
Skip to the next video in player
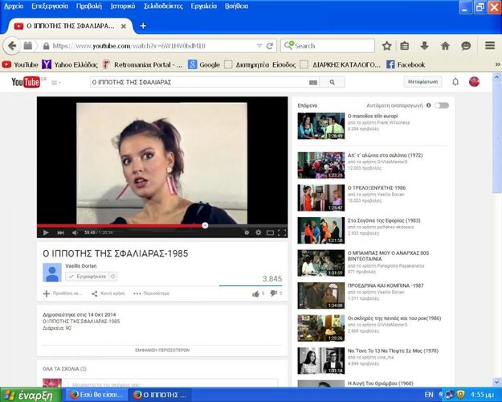click(60, 232)
